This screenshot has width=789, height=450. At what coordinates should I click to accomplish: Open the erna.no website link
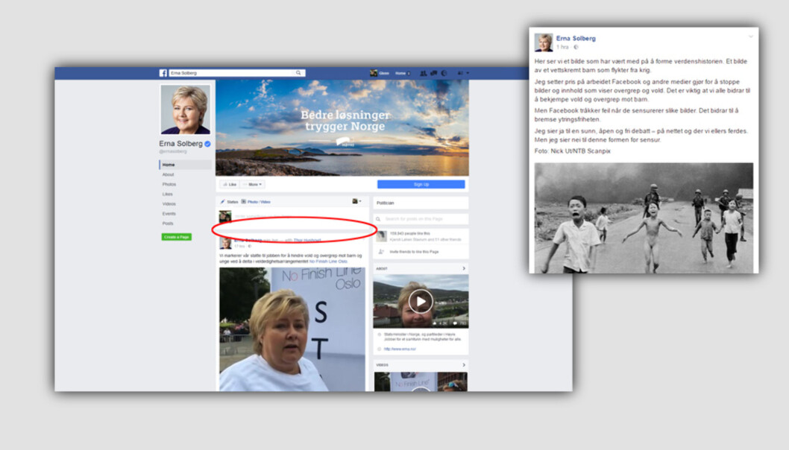coord(400,349)
